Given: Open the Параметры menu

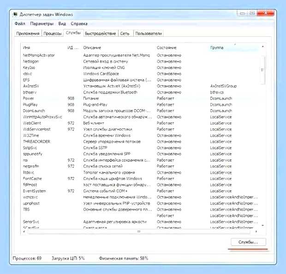Looking at the screenshot, I should (x=42, y=23).
